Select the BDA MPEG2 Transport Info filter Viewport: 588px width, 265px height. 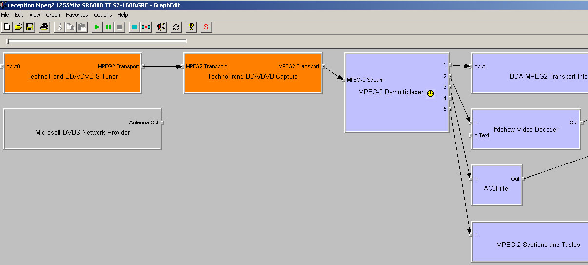(529, 73)
